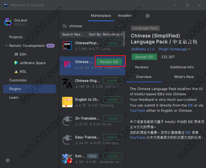Click the Extr... paid plugin icon
Image resolution: width=206 pixels, height=168 pixels.
coord(67,159)
